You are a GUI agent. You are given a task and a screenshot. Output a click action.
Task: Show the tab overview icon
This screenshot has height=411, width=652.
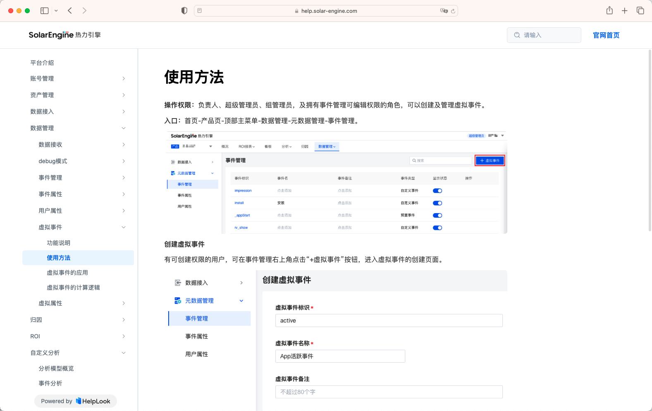pos(640,11)
